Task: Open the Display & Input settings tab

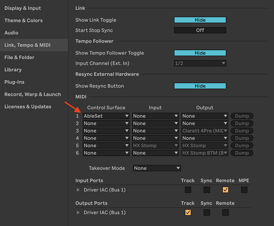Action: click(x=23, y=8)
